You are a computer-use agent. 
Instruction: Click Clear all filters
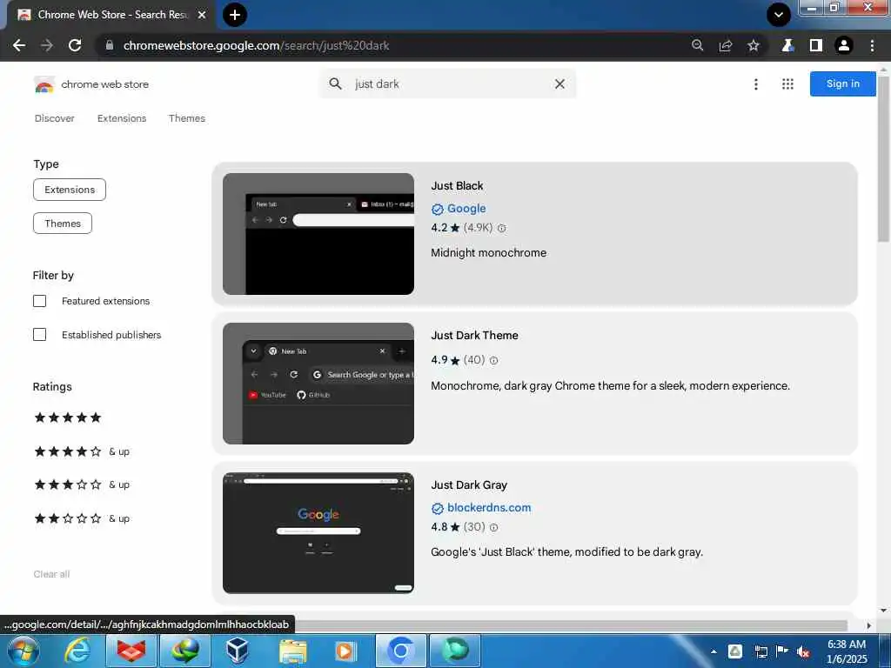pos(51,574)
